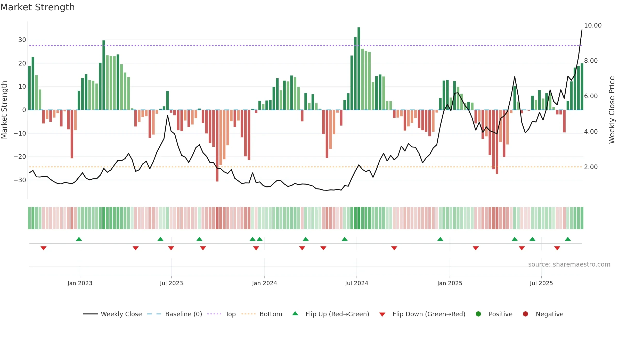
Task: Click the 8.00 right axis price label
Action: 591,61
